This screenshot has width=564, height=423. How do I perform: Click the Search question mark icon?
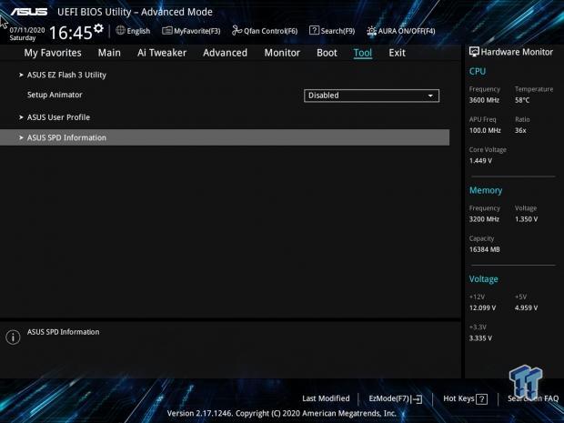tap(314, 31)
